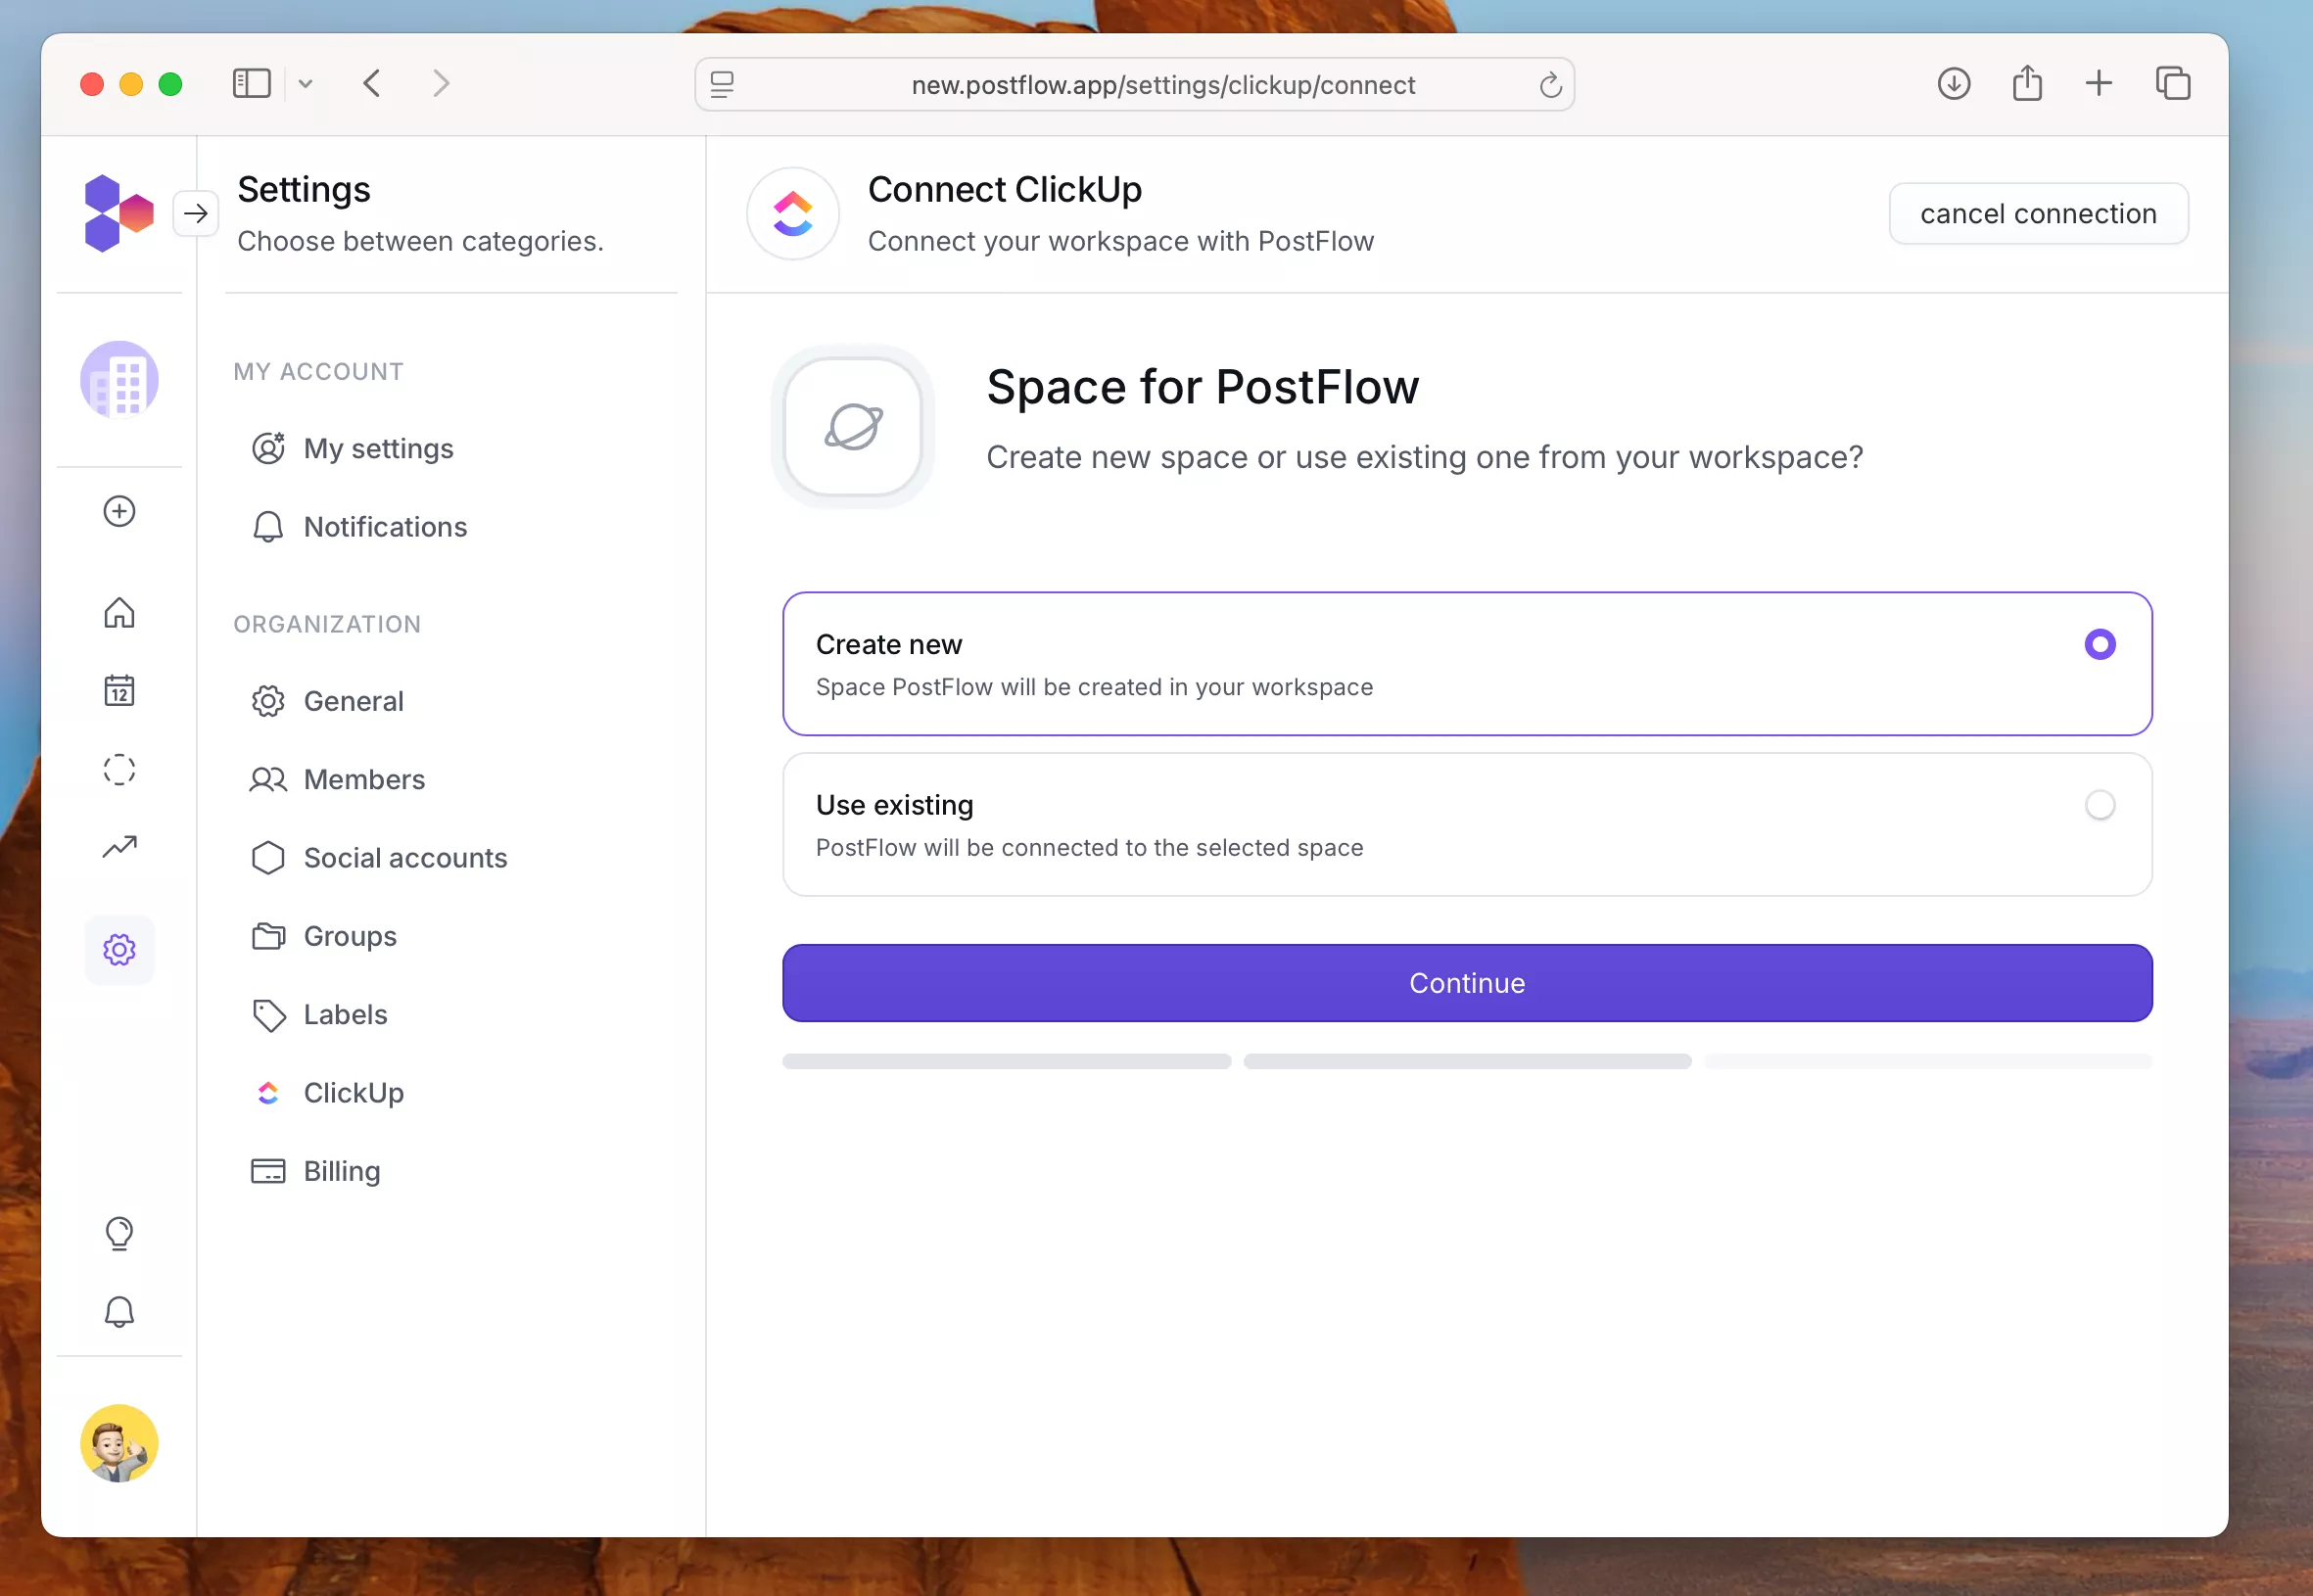Go back with the Safari back arrow

point(372,83)
